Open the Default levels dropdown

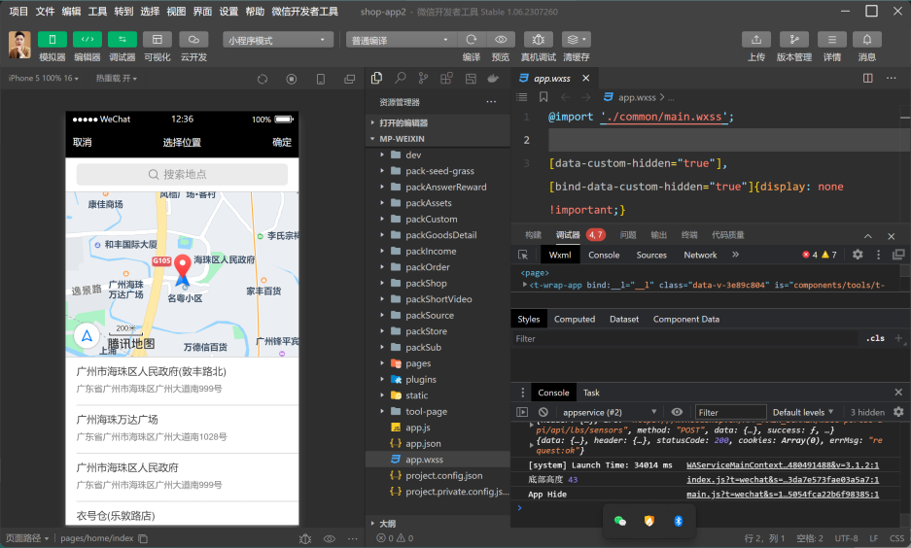pyautogui.click(x=803, y=412)
